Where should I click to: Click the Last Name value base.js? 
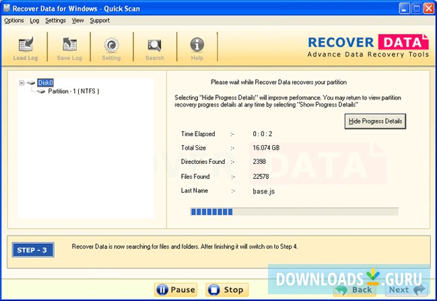pos(264,191)
